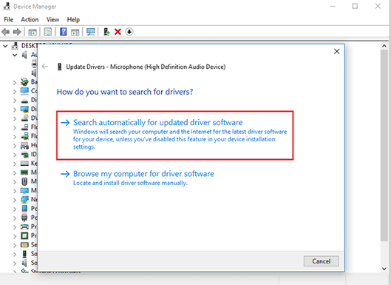Open the File menu
Image resolution: width=391 pixels, height=285 pixels.
tap(8, 19)
